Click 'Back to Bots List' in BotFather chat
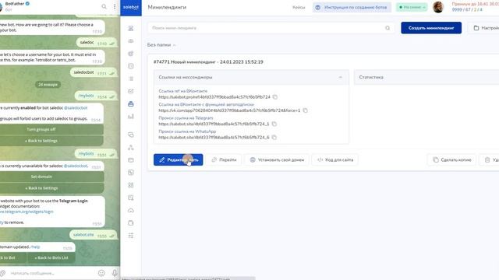Image resolution: width=499 pixels, height=280 pixels. (51, 257)
